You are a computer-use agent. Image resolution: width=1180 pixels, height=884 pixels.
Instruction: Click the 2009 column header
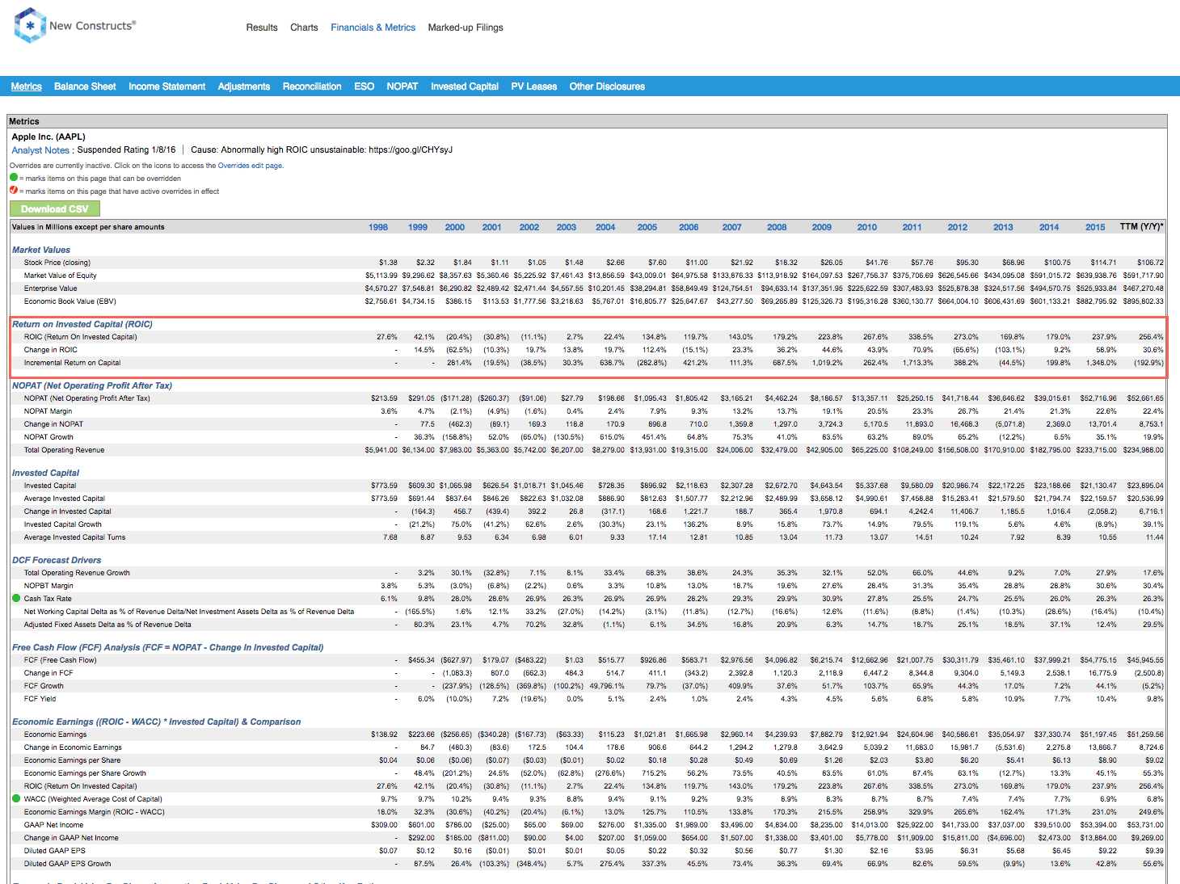(x=822, y=227)
